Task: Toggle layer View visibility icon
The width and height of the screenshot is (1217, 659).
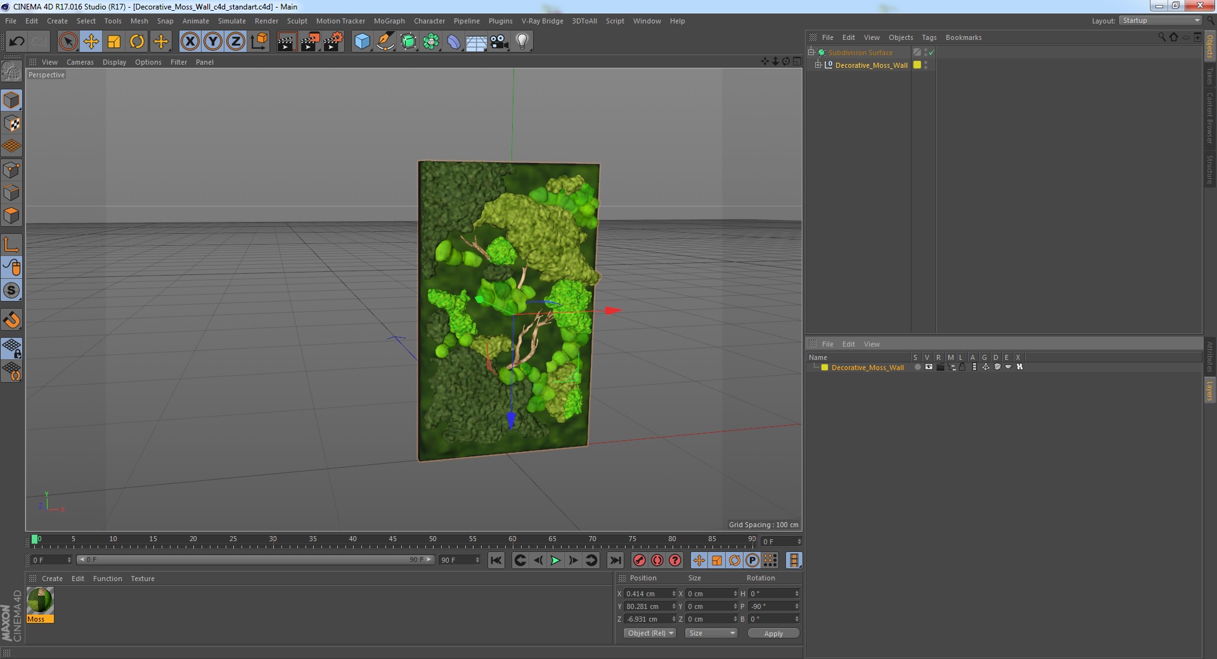Action: [929, 368]
